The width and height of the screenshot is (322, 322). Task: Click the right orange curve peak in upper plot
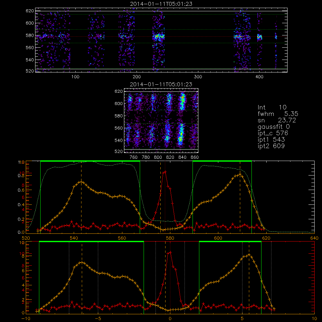click(x=240, y=175)
